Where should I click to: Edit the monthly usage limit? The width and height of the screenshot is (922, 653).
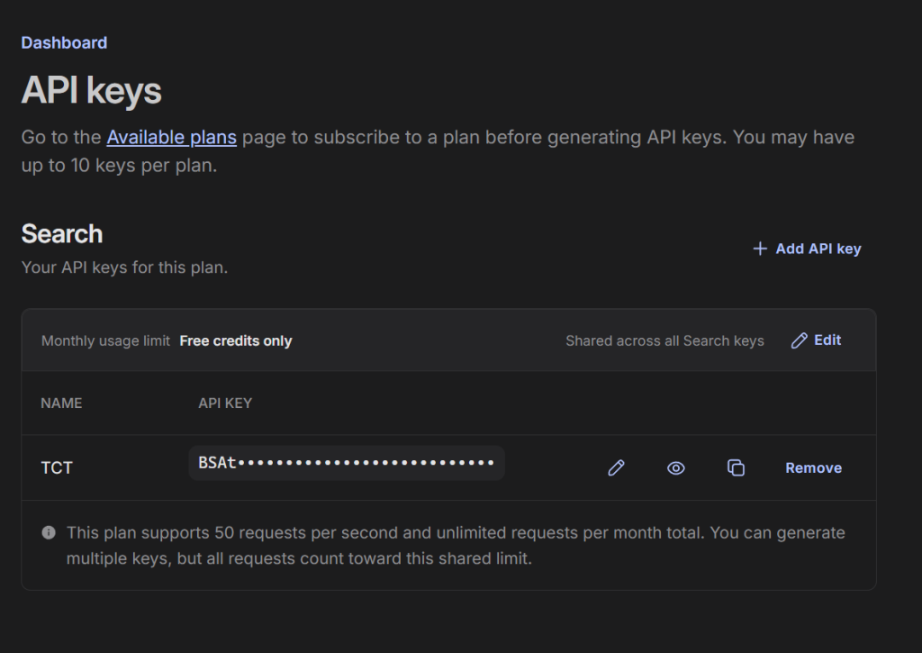click(816, 340)
